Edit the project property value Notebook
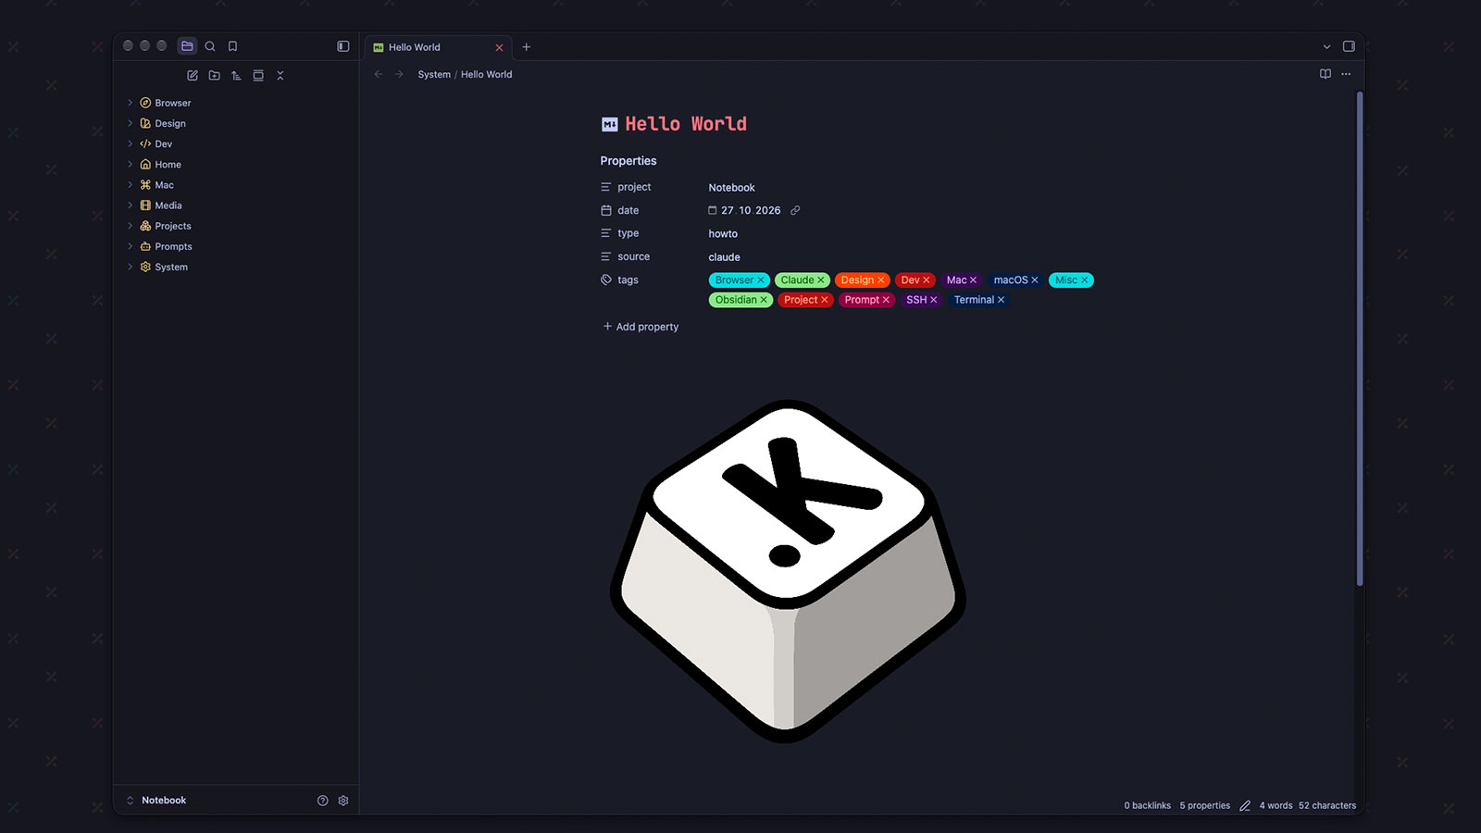1481x833 pixels. click(732, 188)
